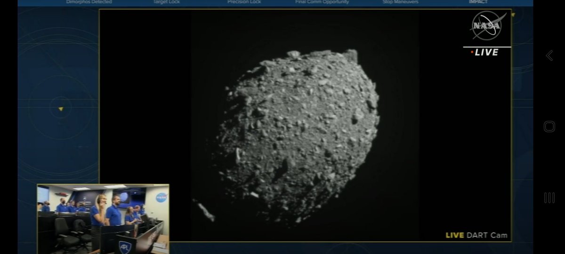The height and width of the screenshot is (254, 565).
Task: Click the LIVE indicator below the NASA logo
Action: click(484, 53)
